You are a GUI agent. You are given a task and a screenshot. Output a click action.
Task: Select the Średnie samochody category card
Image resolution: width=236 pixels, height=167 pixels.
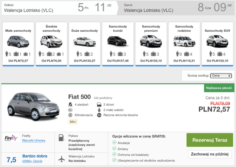(52, 44)
